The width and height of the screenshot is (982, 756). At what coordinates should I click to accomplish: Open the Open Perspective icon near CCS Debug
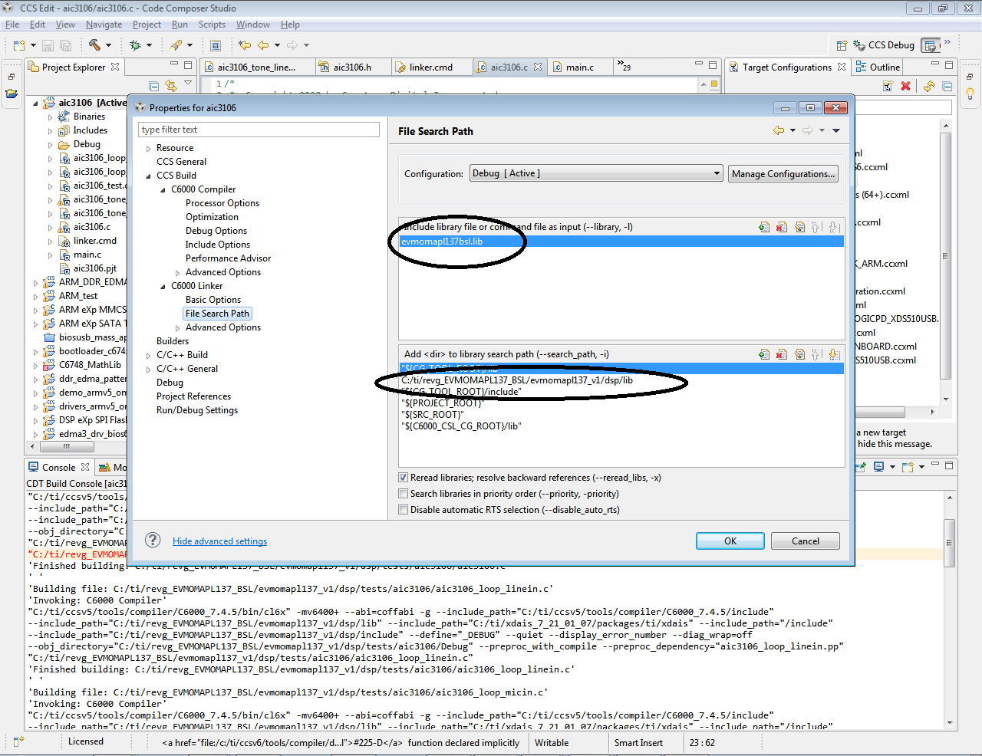pos(842,45)
